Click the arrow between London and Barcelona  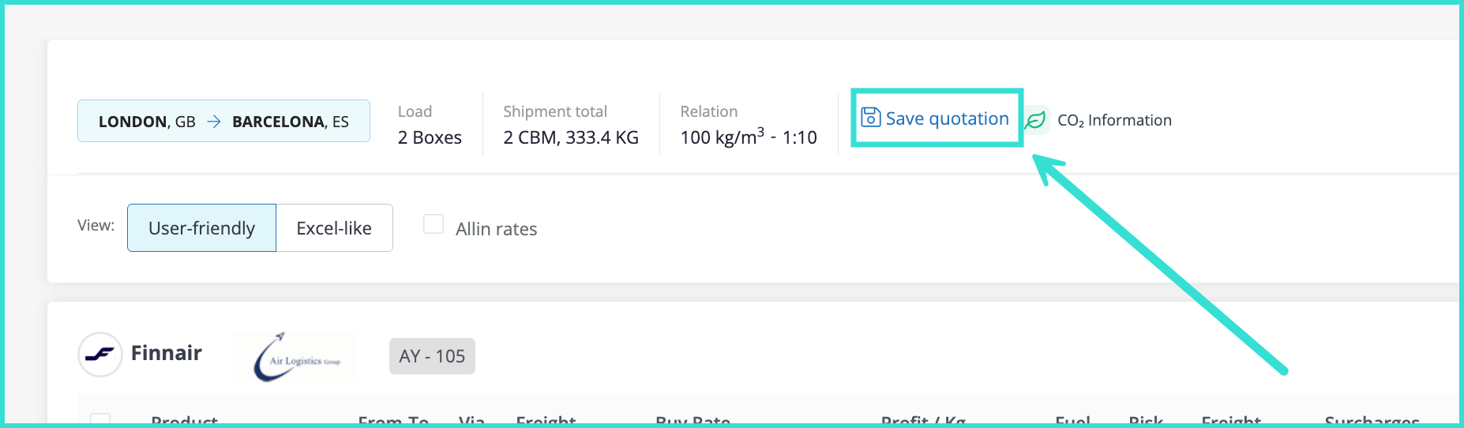tap(214, 122)
